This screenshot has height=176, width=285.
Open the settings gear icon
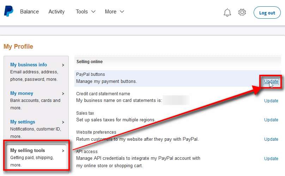(x=242, y=12)
